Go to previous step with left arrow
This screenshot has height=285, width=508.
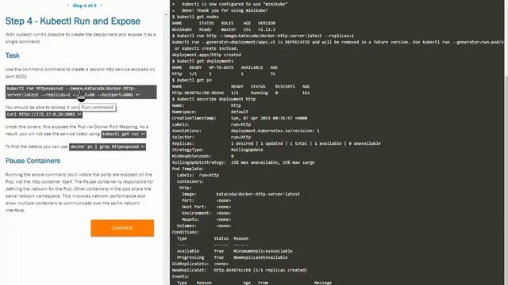pos(67,6)
